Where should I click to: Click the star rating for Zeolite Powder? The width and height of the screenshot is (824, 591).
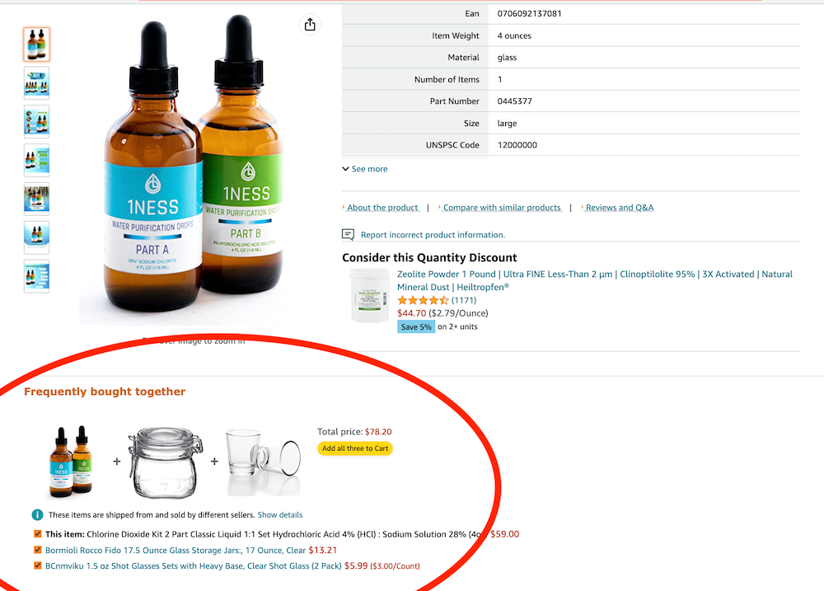[423, 300]
